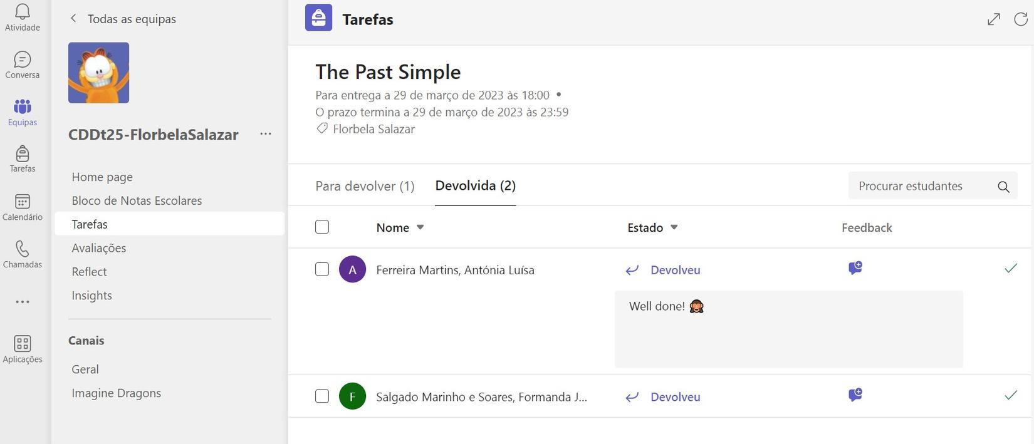The height and width of the screenshot is (444, 1034).
Task: Open Chamadas phone icon
Action: [x=23, y=254]
